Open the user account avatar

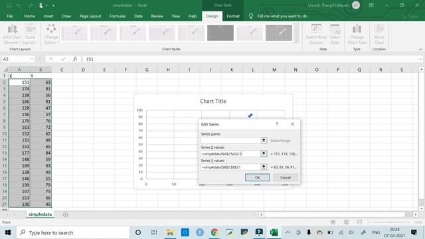356,5
